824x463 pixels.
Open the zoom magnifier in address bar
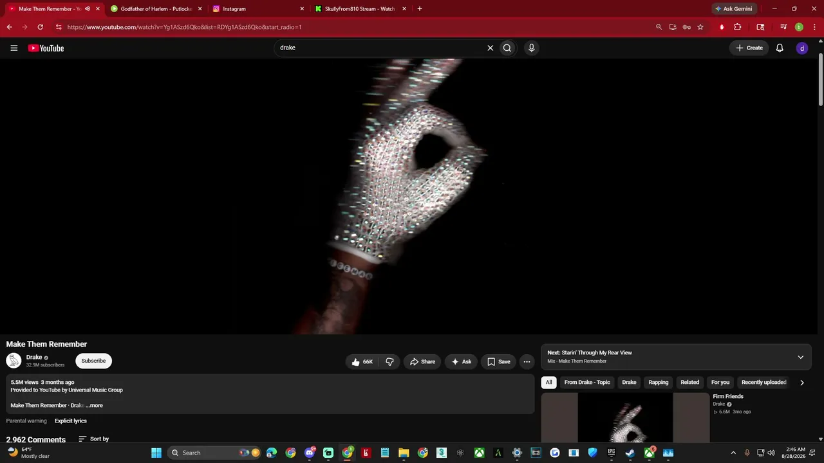point(659,27)
